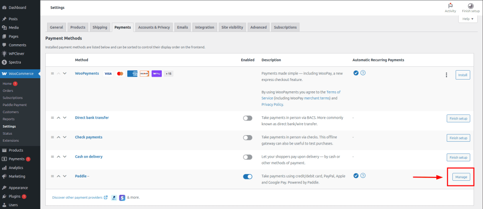Switch to the Emails tab
This screenshot has height=209, width=483.
pos(183,27)
